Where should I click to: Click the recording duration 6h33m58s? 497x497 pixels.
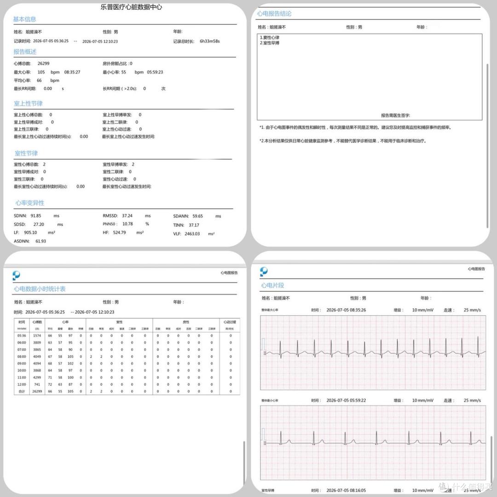pos(209,41)
